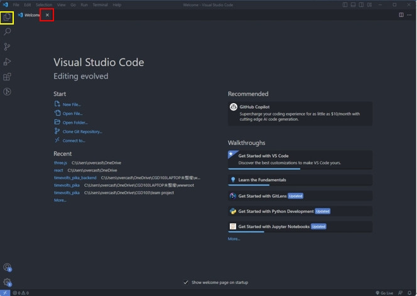Click the notifications bell in status bar
The height and width of the screenshot is (296, 417).
click(x=409, y=293)
